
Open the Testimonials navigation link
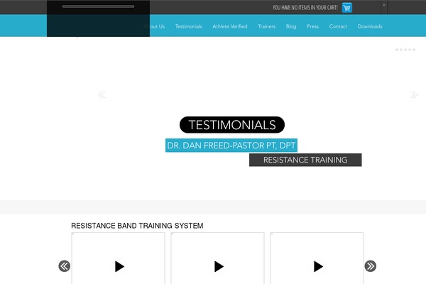tap(189, 26)
